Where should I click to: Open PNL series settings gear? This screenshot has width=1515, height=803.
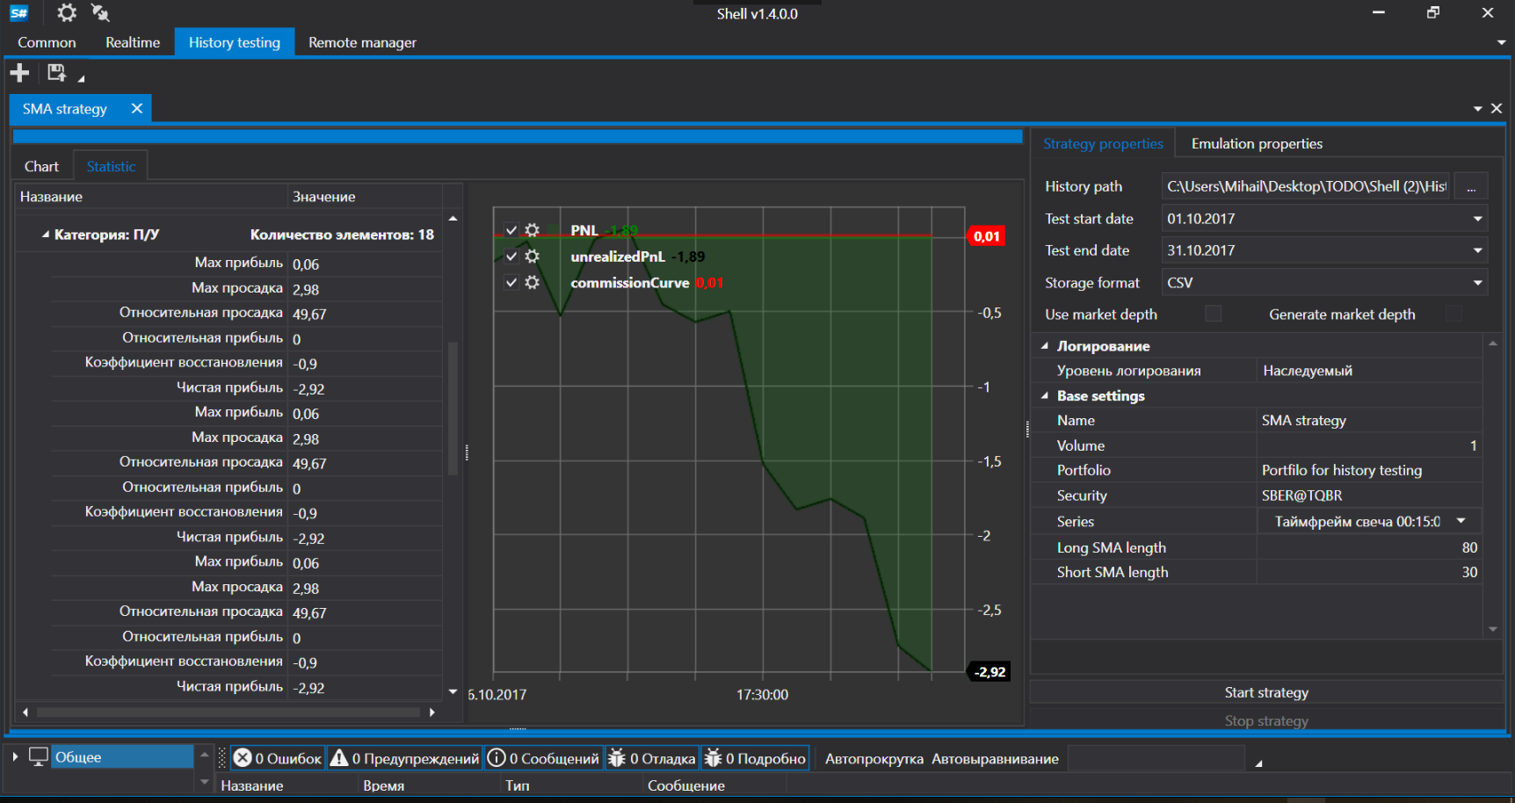tap(532, 230)
